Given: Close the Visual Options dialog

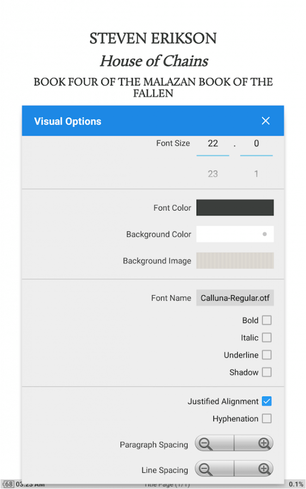Looking at the screenshot, I should (266, 121).
